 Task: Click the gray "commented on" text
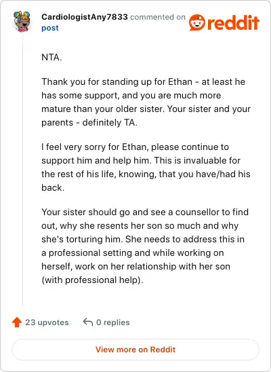(158, 17)
